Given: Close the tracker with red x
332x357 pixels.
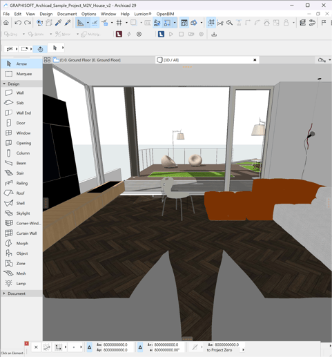Looking at the screenshot, I should (x=27, y=343).
